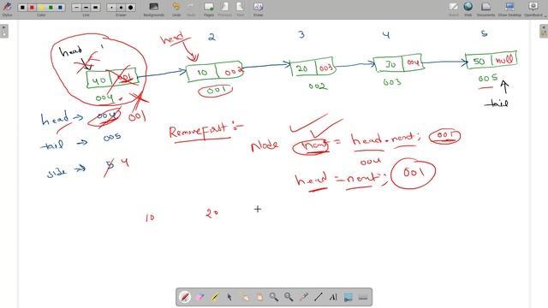Screen dimensions: 548x308
Task: Select the Scroll page hand tool
Action: pos(259,297)
